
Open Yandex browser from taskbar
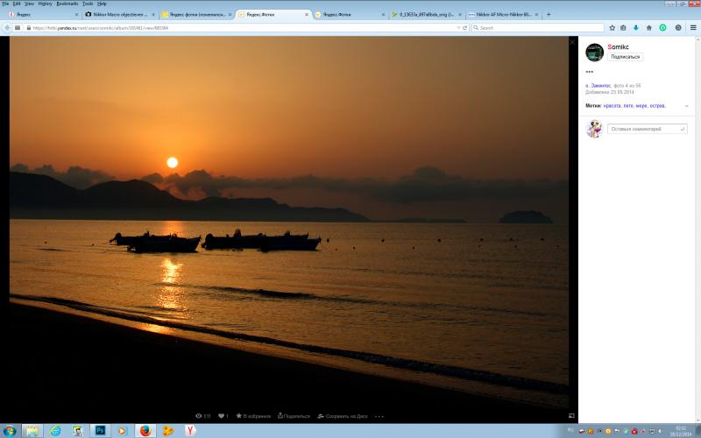(190, 431)
